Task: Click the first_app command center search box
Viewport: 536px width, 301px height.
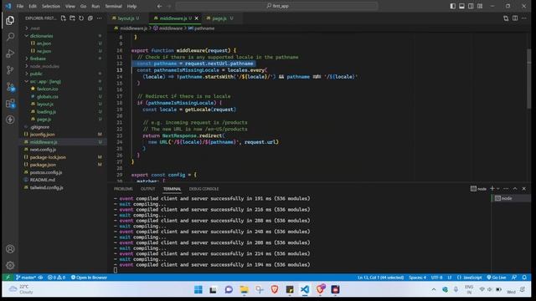Action: coord(277,6)
